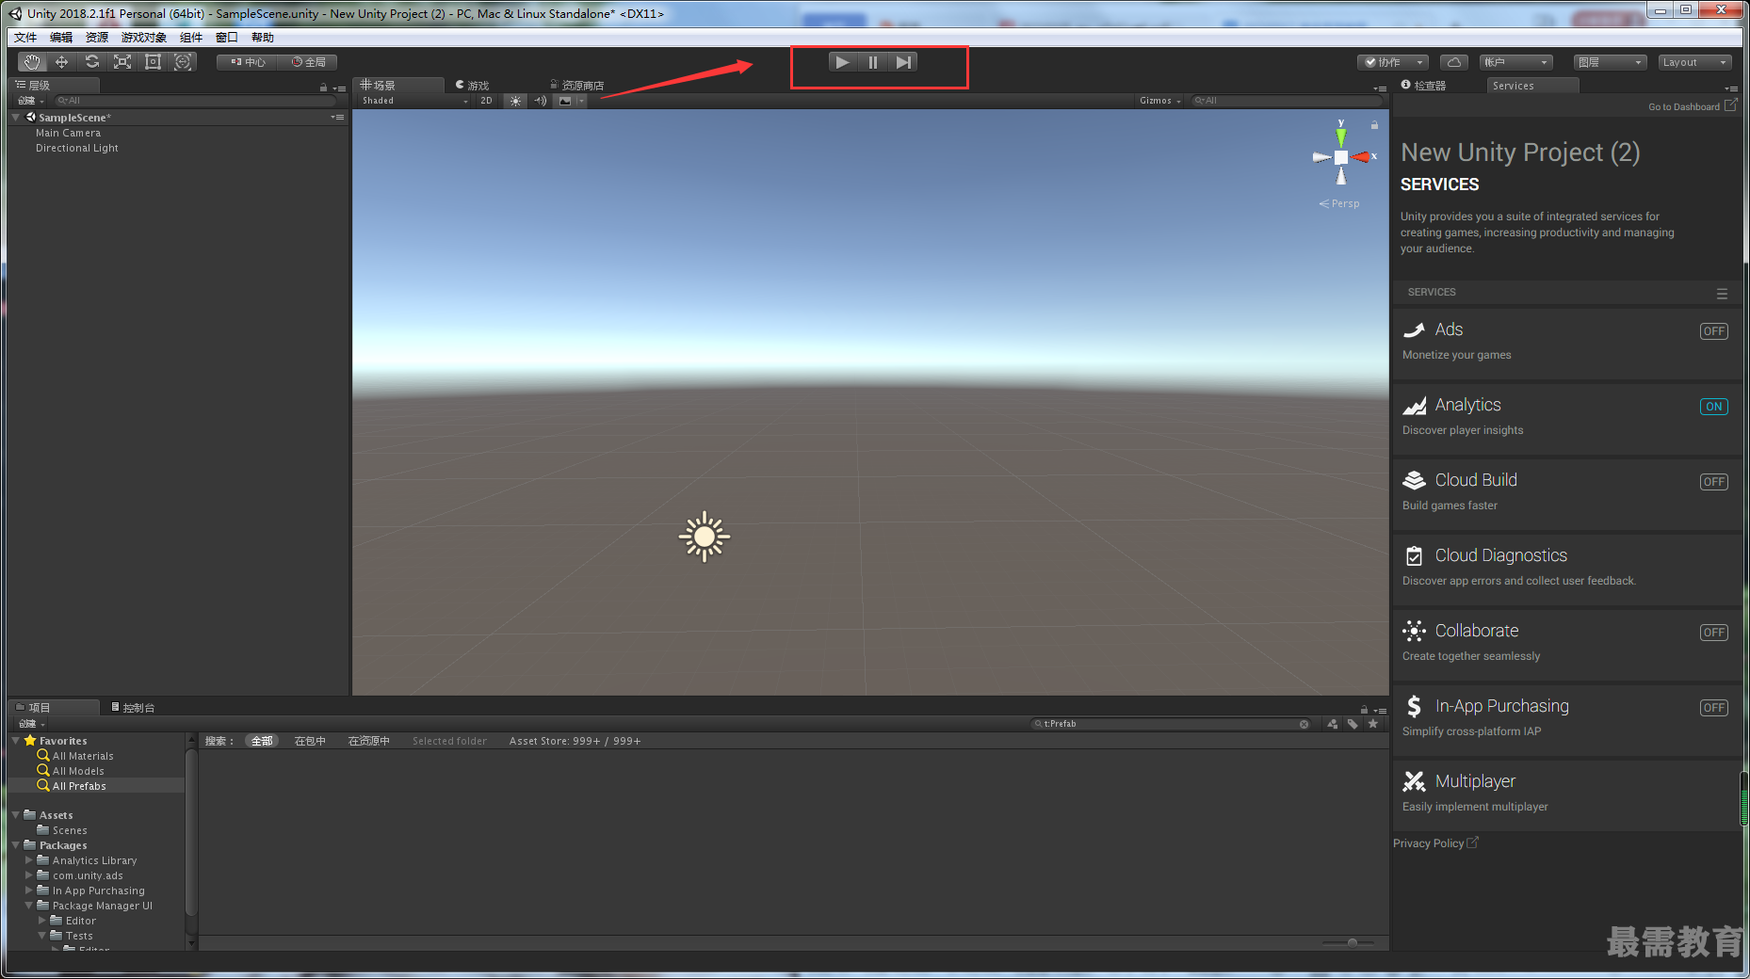Viewport: 1750px width, 979px height.
Task: Toggle pivot mode 中心 button
Action: [248, 62]
